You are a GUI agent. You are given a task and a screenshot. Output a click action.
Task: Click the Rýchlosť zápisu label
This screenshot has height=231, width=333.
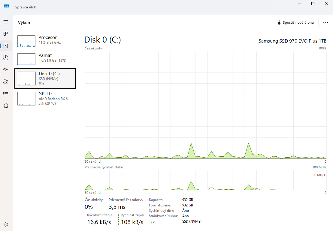point(133,215)
